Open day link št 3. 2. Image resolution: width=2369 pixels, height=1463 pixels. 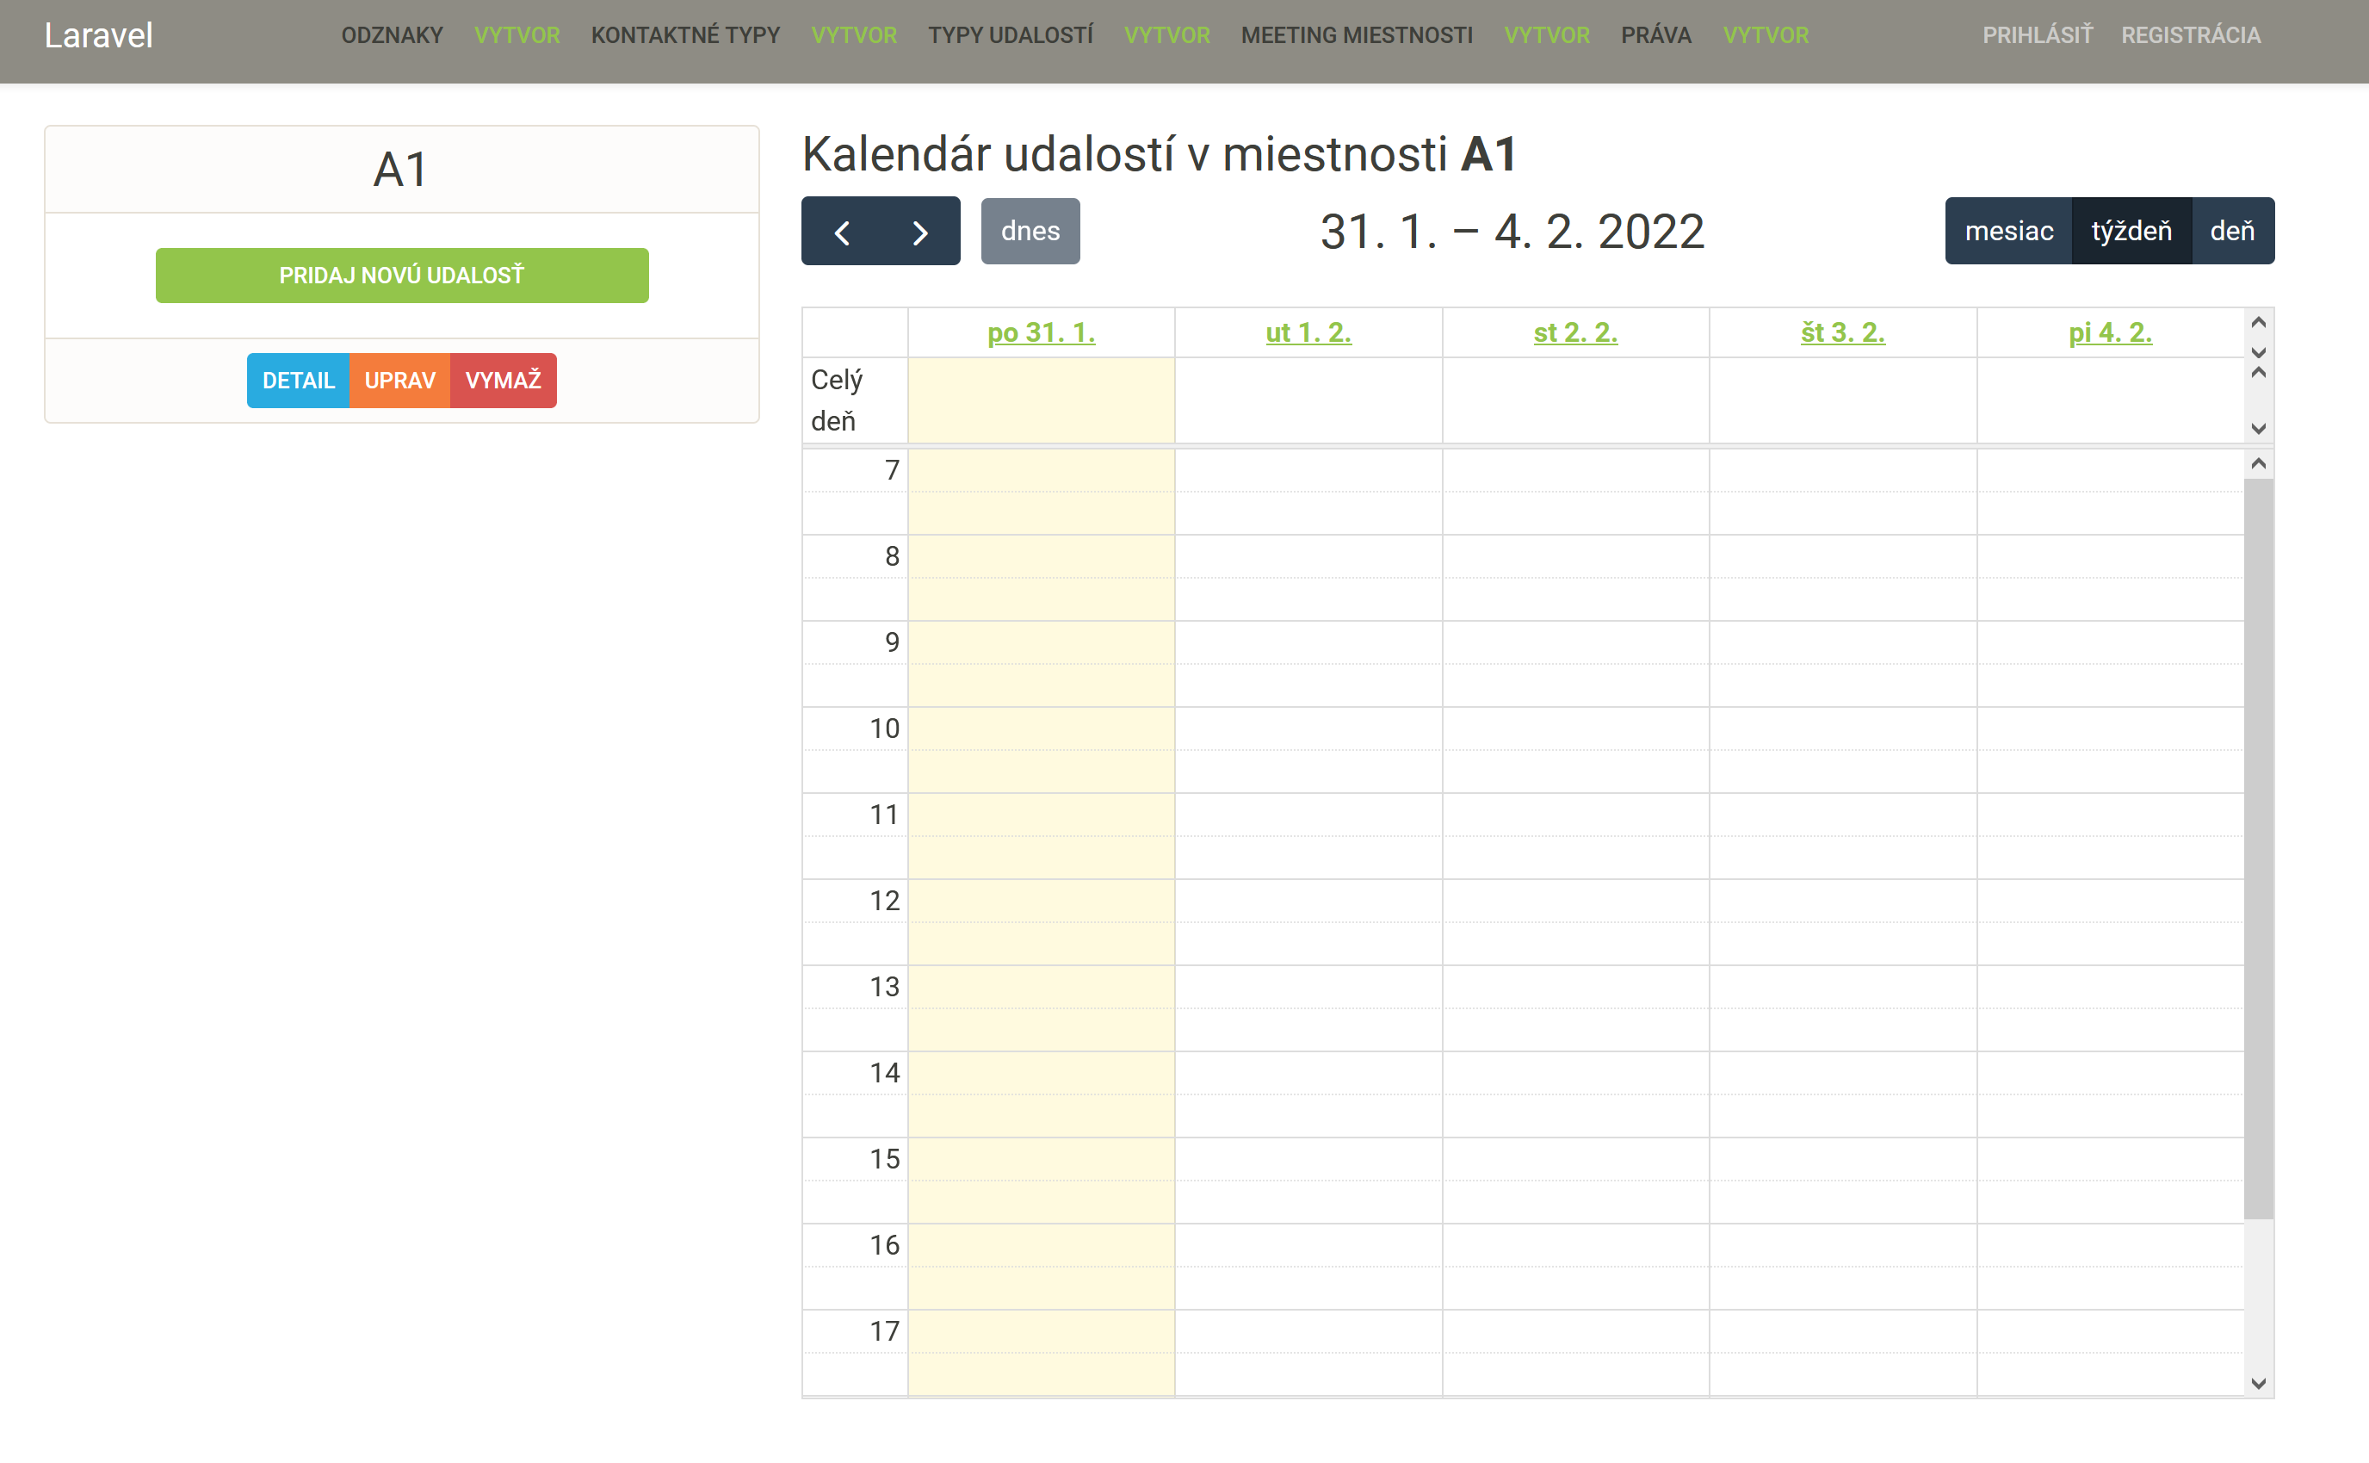(x=1842, y=333)
